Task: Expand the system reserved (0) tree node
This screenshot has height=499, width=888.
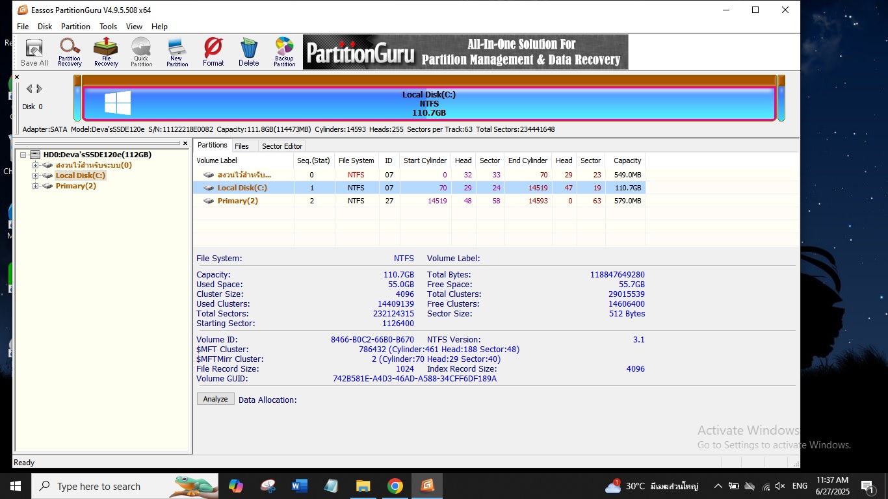Action: [x=35, y=165]
